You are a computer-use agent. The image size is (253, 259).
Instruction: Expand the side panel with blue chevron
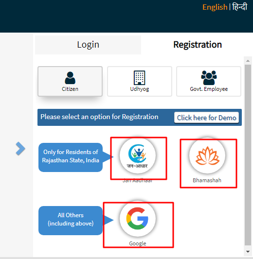pyautogui.click(x=20, y=149)
